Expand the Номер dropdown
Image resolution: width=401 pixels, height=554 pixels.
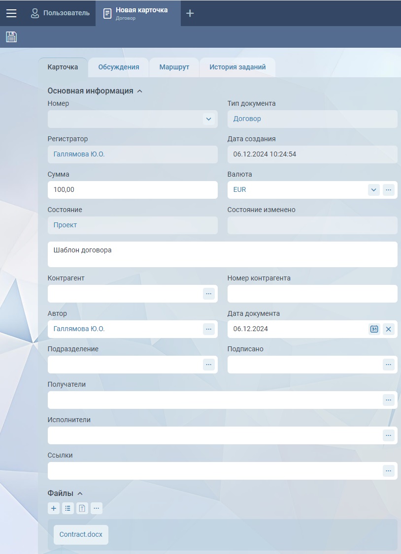[x=208, y=119]
